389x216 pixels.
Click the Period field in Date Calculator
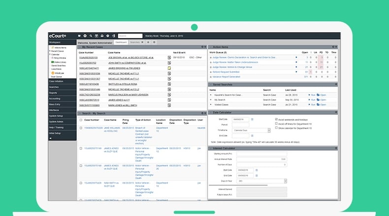pyautogui.click(x=240, y=125)
